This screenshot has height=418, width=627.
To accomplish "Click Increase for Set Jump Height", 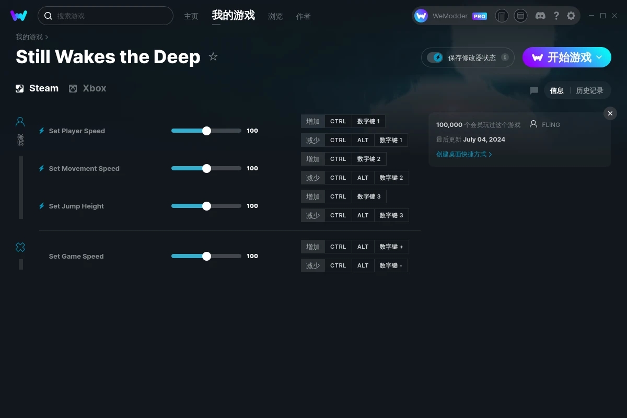I will [x=313, y=196].
